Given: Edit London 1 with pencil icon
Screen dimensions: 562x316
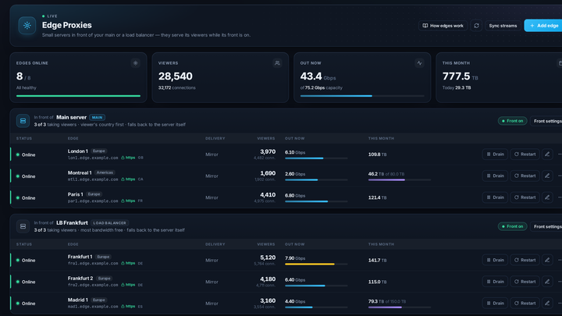Looking at the screenshot, I should coord(547,154).
